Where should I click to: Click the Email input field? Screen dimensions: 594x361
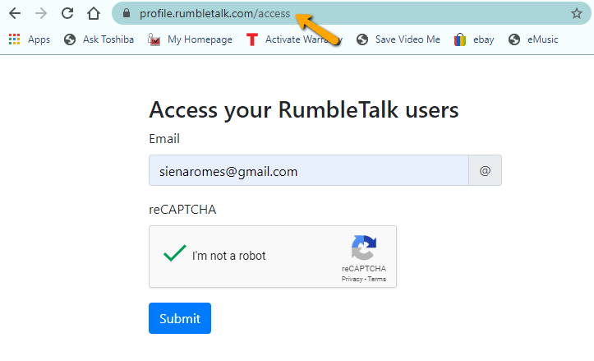308,171
